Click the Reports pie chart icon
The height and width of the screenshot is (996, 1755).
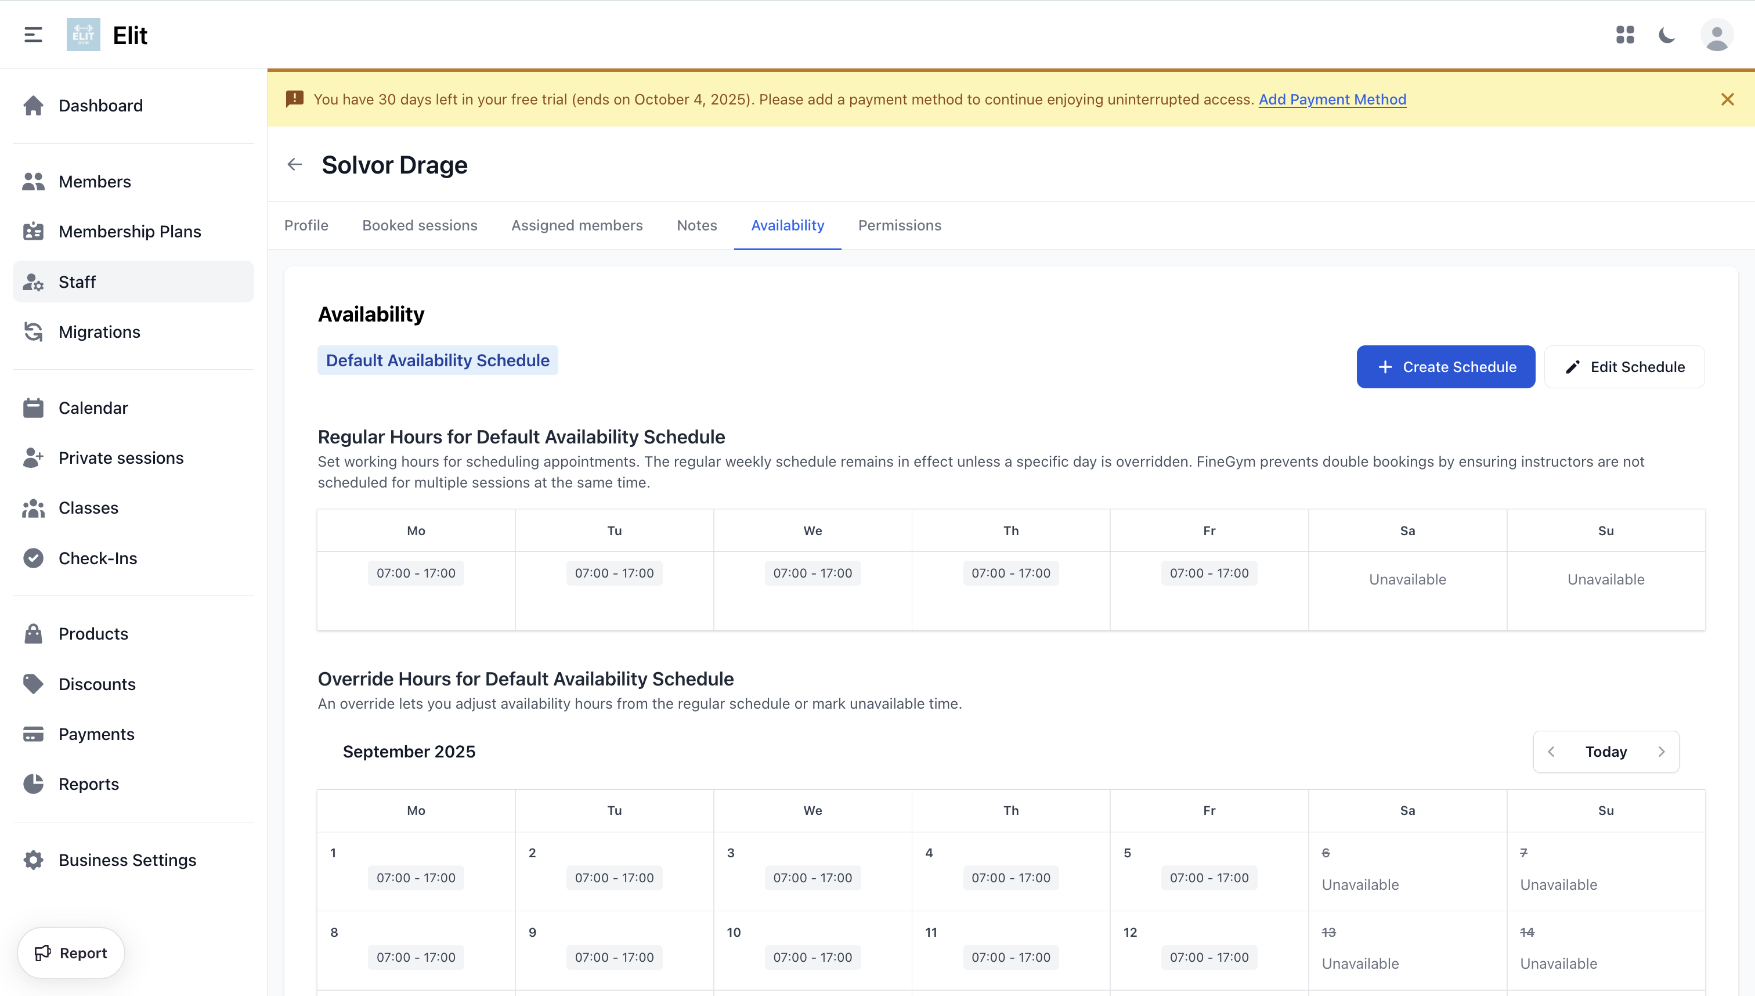pos(33,784)
